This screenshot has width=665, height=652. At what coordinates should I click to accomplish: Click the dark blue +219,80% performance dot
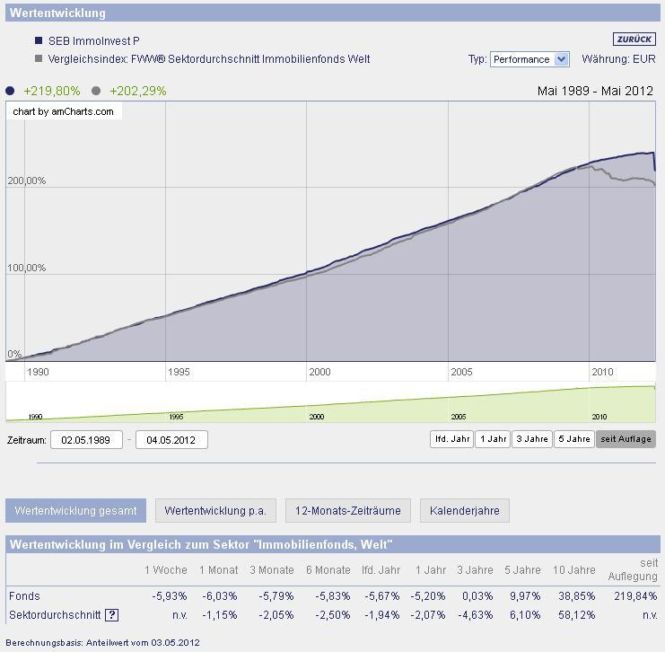pos(10,91)
